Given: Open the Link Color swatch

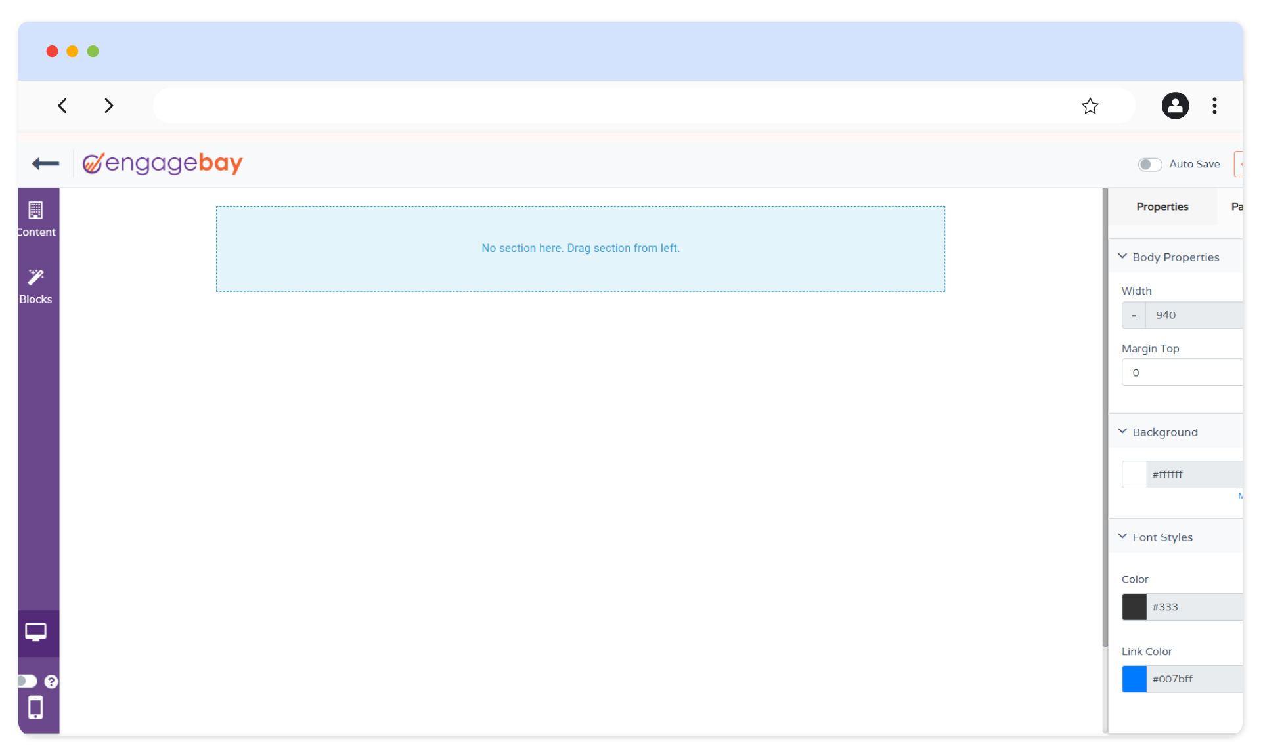Looking at the screenshot, I should click(1134, 679).
